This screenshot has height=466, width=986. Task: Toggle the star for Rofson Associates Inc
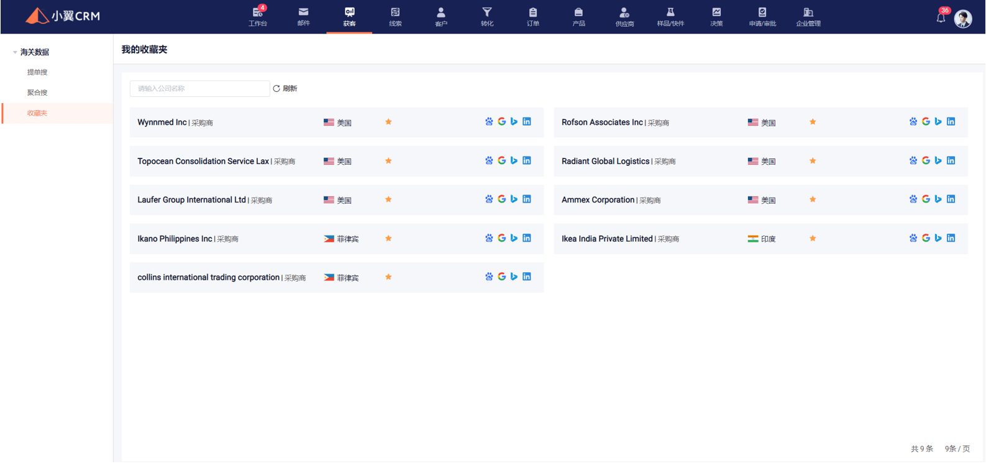[x=813, y=122]
